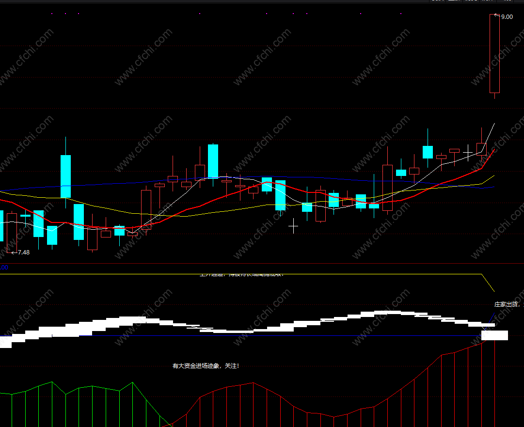This screenshot has width=524, height=427.
Task: Click the 7.48 low price label
Action: coord(24,252)
